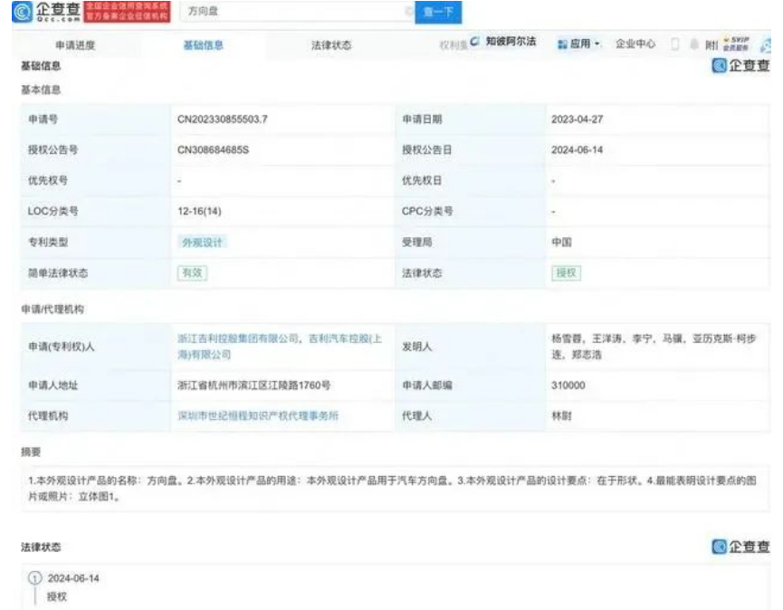Click the 基本信息 subheading
The height and width of the screenshot is (610, 783).
tap(41, 90)
